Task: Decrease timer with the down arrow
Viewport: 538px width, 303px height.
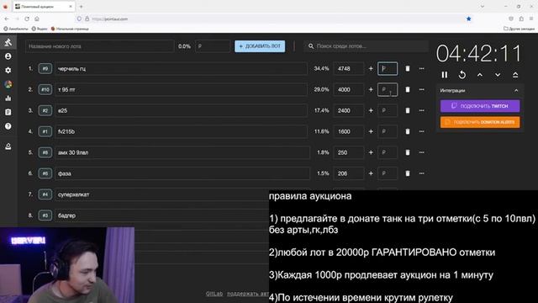Action: [x=498, y=75]
